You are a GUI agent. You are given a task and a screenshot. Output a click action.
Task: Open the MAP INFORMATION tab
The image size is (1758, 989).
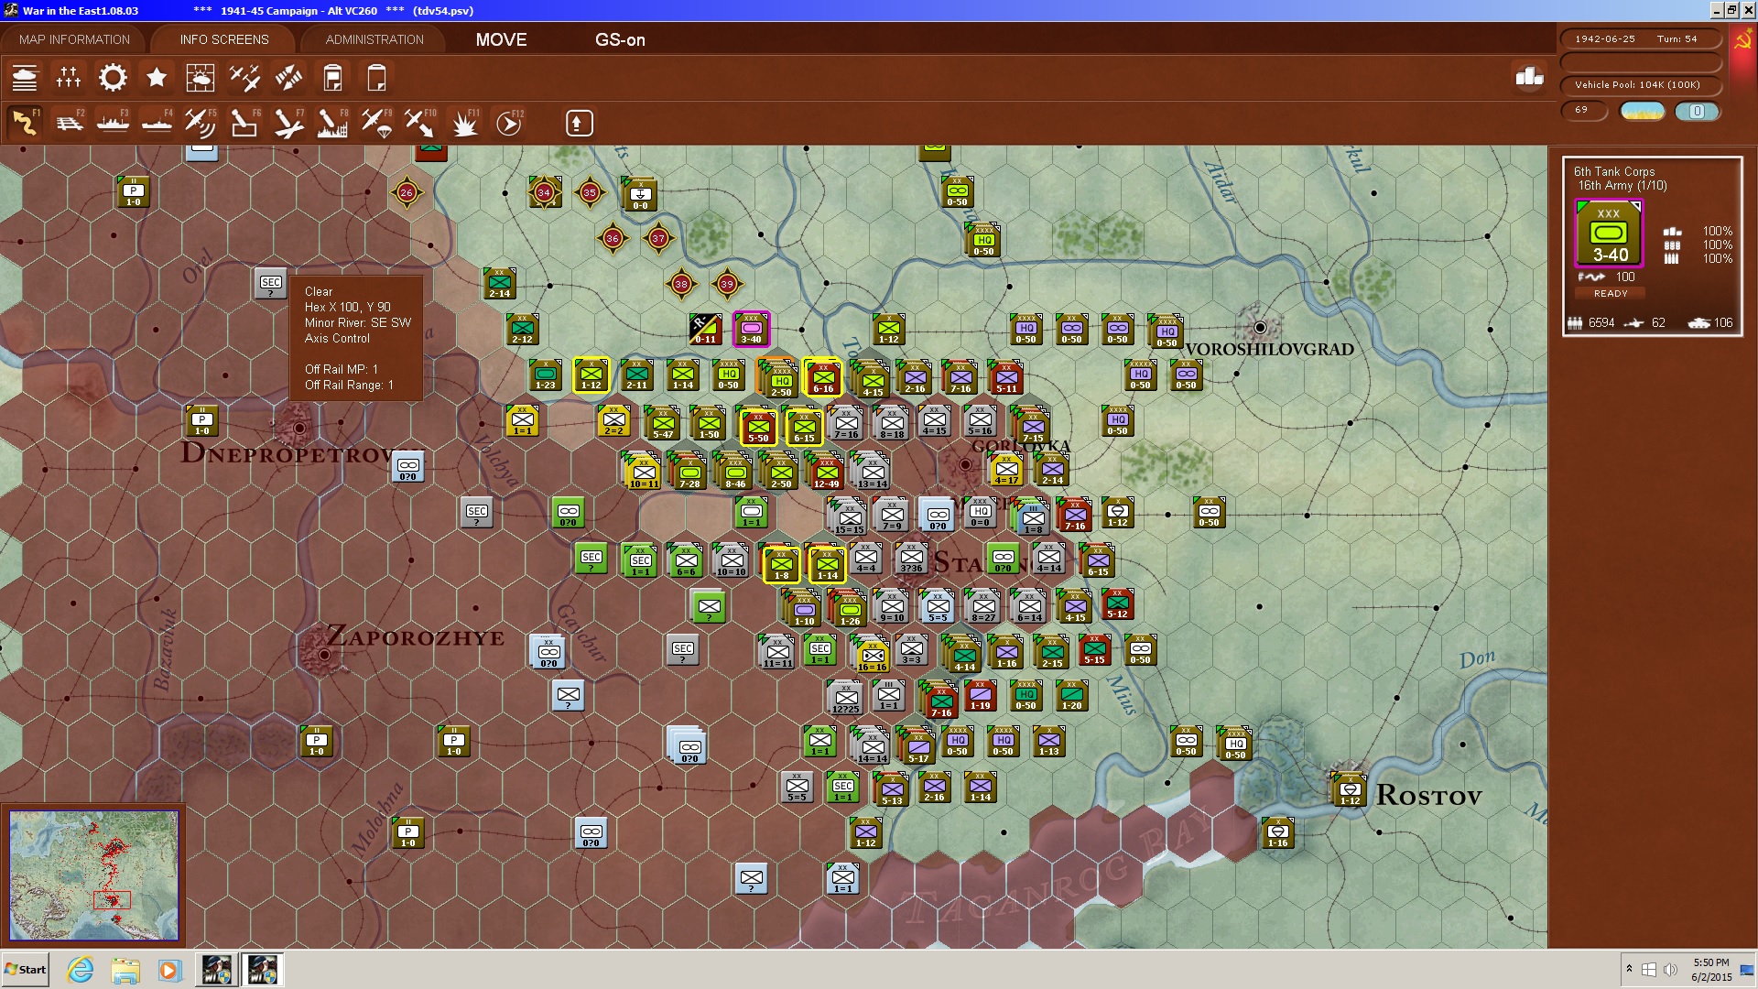(74, 39)
